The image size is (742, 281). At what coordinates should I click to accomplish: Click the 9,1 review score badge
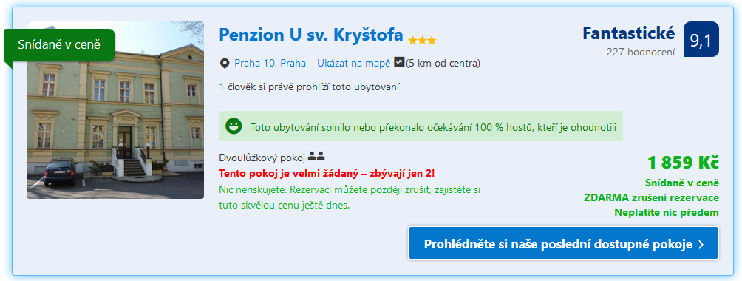[701, 39]
